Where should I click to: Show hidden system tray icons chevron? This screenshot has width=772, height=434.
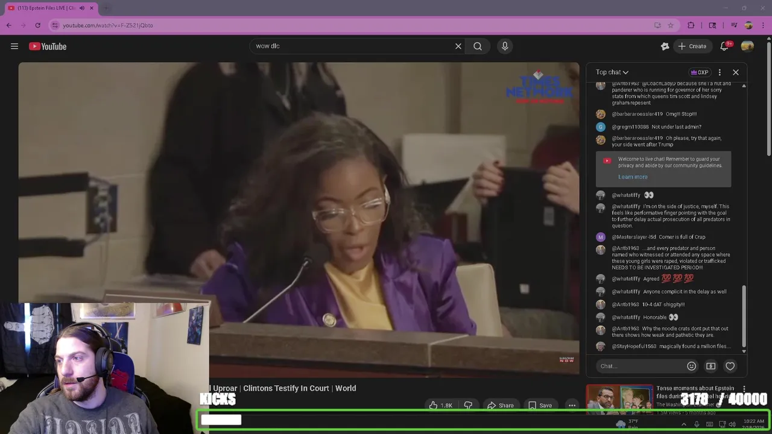click(683, 424)
